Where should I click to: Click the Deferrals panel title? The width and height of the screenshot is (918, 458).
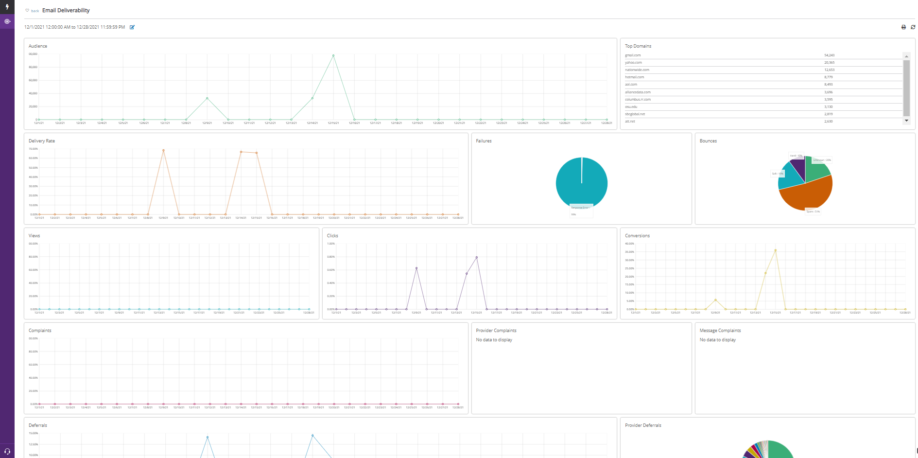point(38,425)
